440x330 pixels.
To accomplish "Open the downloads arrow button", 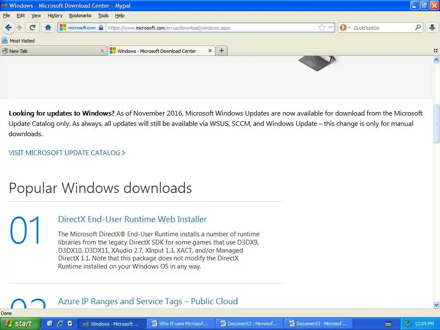I will coord(432,27).
